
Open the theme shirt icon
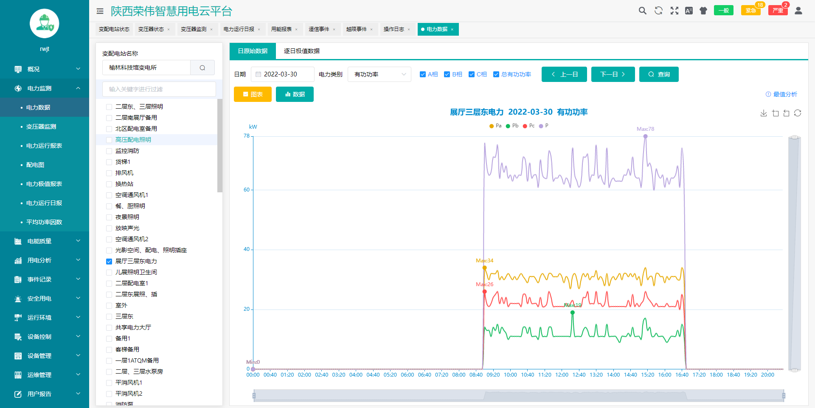point(703,11)
